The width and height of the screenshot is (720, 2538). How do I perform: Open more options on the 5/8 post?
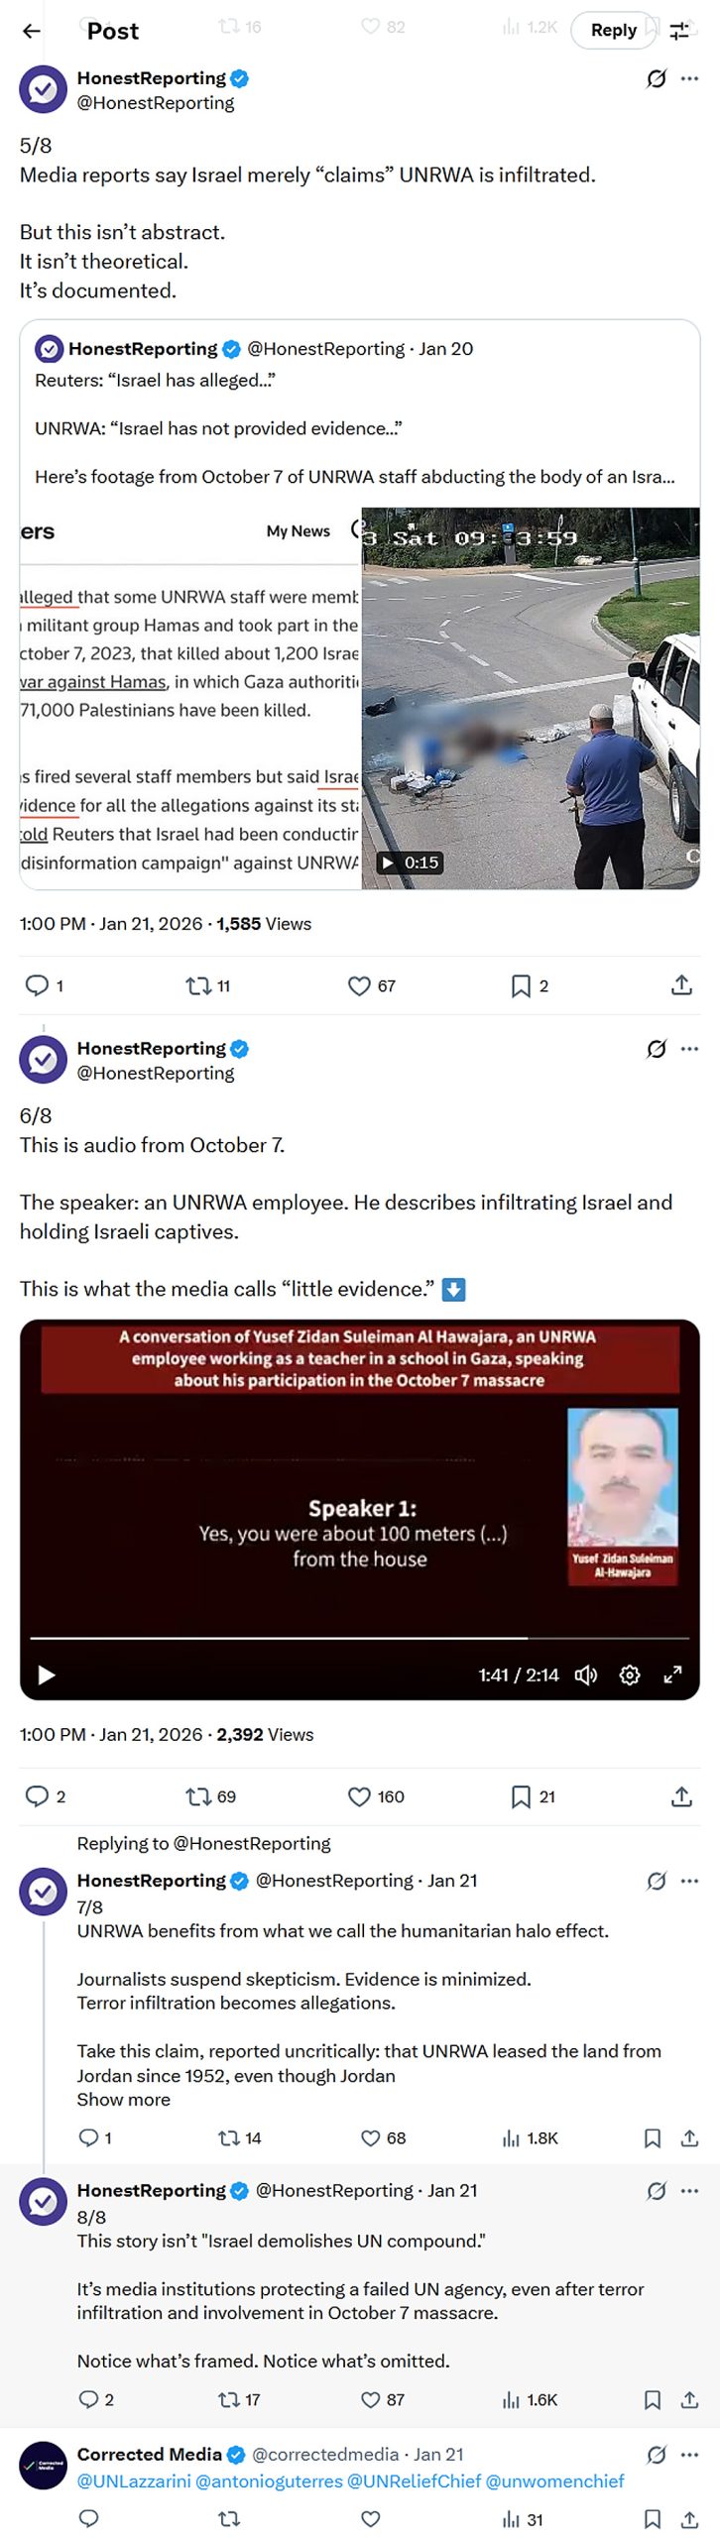click(x=690, y=78)
